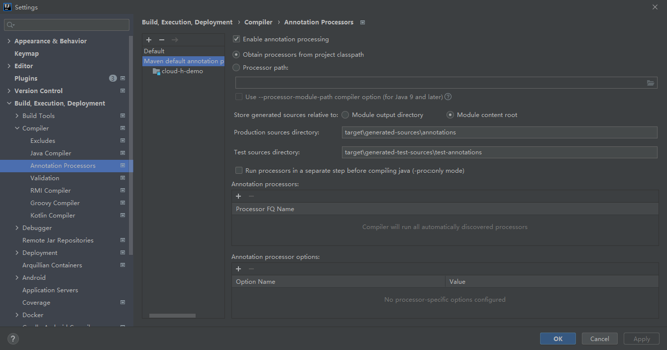Open the Java Compiler settings page
This screenshot has height=350, width=667.
click(x=51, y=153)
